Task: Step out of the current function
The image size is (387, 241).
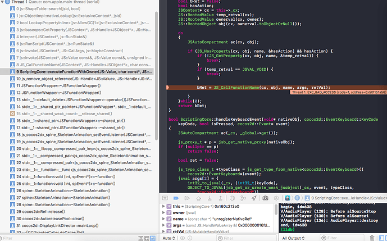Action: (x=220, y=198)
